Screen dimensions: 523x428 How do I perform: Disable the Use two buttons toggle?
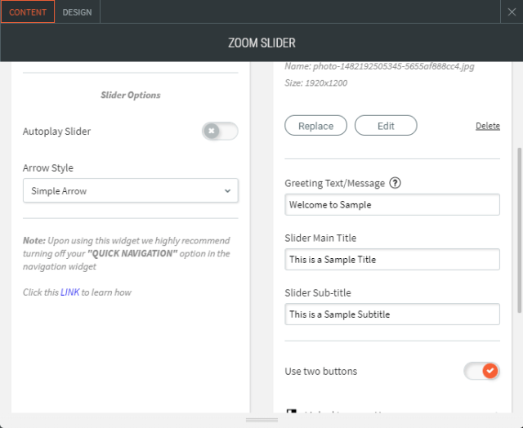481,372
